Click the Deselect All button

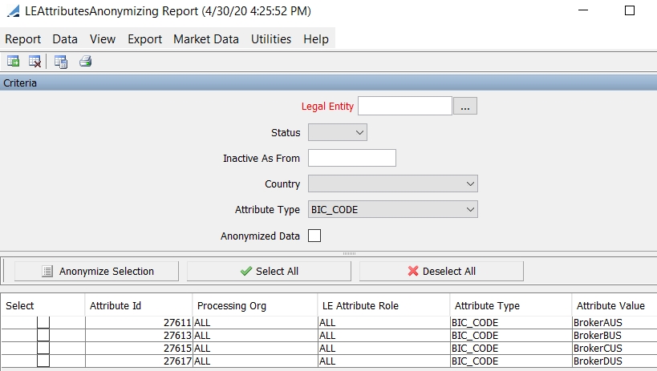(441, 272)
